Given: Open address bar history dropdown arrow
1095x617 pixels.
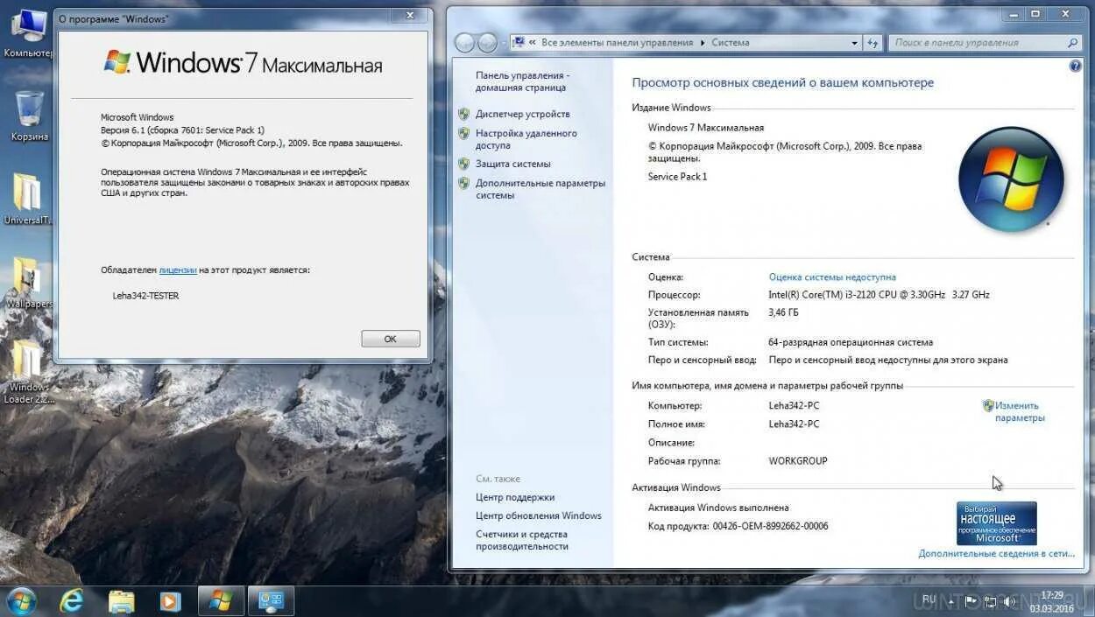Looking at the screenshot, I should [x=855, y=43].
